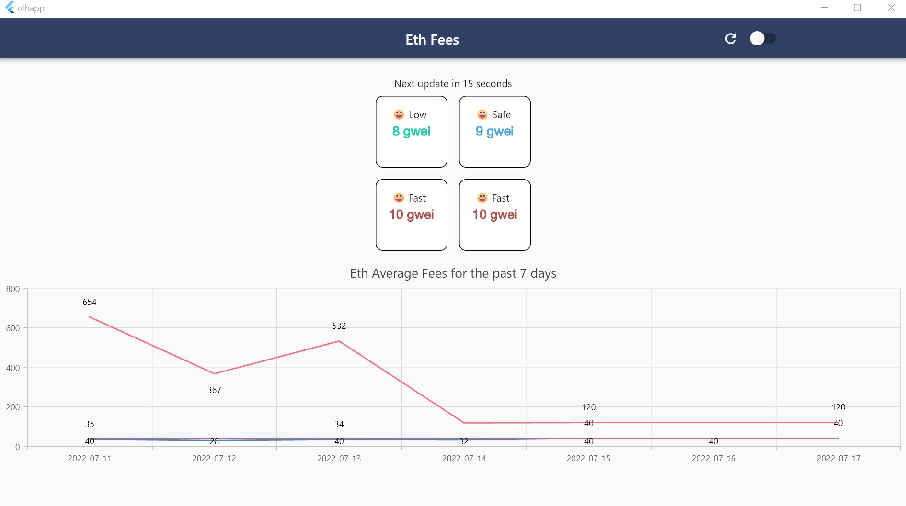Click the emoji icon on the Safe card

click(482, 114)
